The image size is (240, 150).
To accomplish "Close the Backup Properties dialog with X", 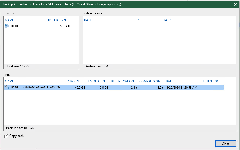I will click(x=235, y=4).
